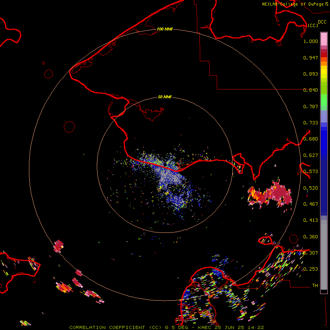
Task: Click the 1.000 value on the color scale
Action: 311,41
